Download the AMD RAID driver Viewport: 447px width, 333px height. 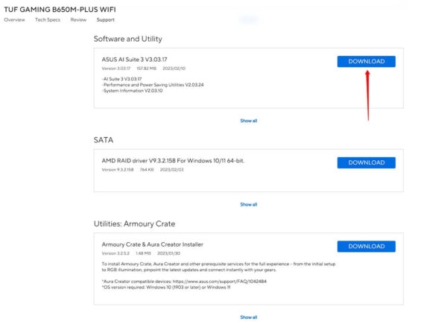coord(366,162)
